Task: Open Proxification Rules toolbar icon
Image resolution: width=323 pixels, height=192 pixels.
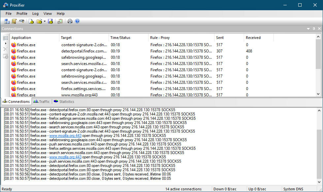Action: [x=14, y=21]
